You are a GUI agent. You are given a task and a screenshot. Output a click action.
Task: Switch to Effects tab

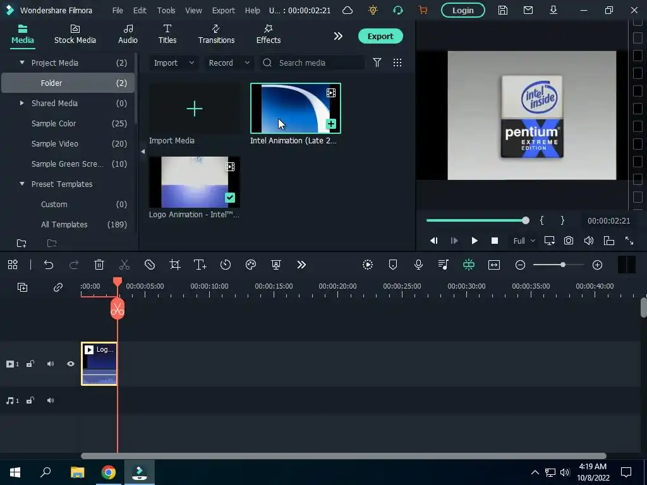(x=268, y=35)
